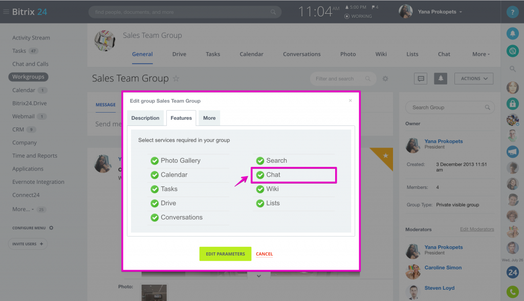Toggle the Calendar service checkbox

click(155, 175)
